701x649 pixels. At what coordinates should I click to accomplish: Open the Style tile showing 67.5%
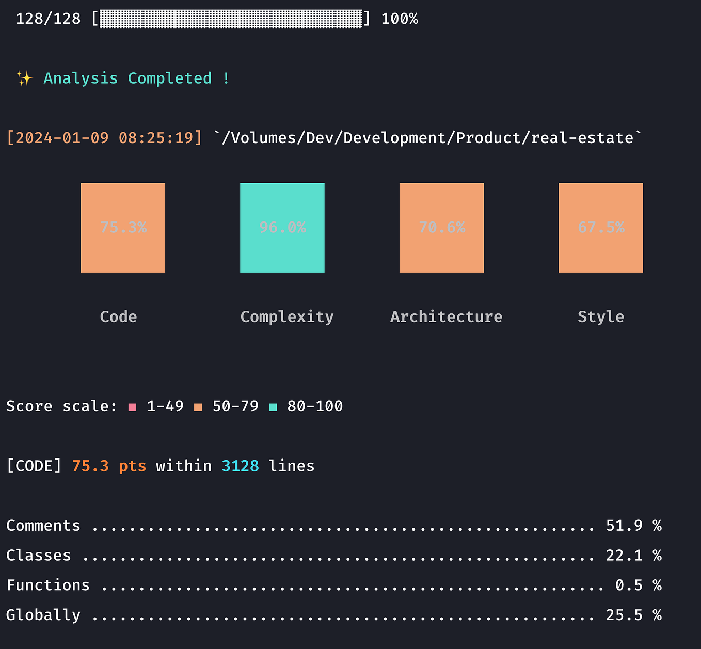600,227
